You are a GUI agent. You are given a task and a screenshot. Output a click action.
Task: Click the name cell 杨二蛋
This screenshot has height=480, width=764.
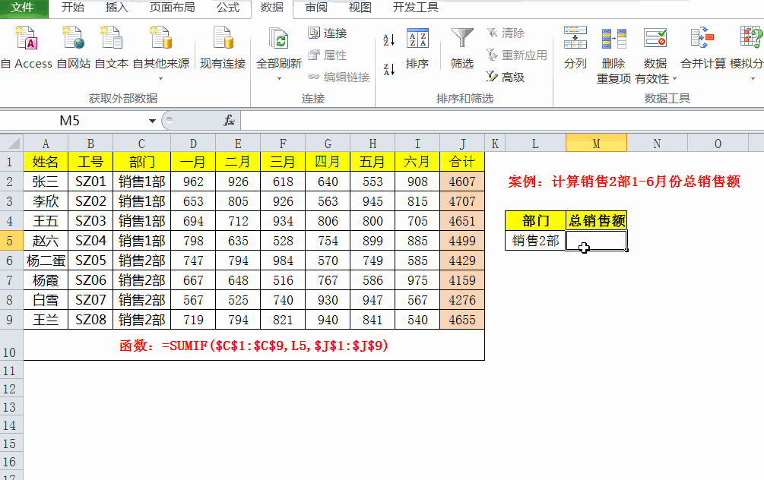pyautogui.click(x=46, y=261)
